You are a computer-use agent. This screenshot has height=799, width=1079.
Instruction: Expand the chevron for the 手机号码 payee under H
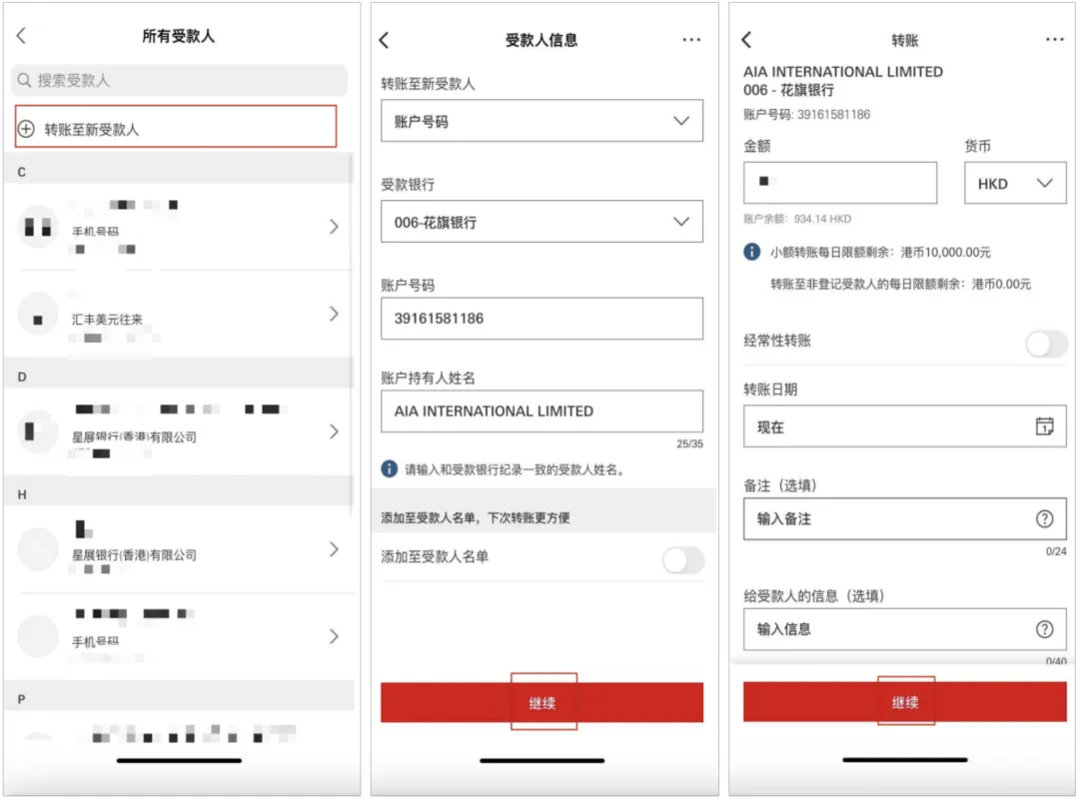click(334, 636)
